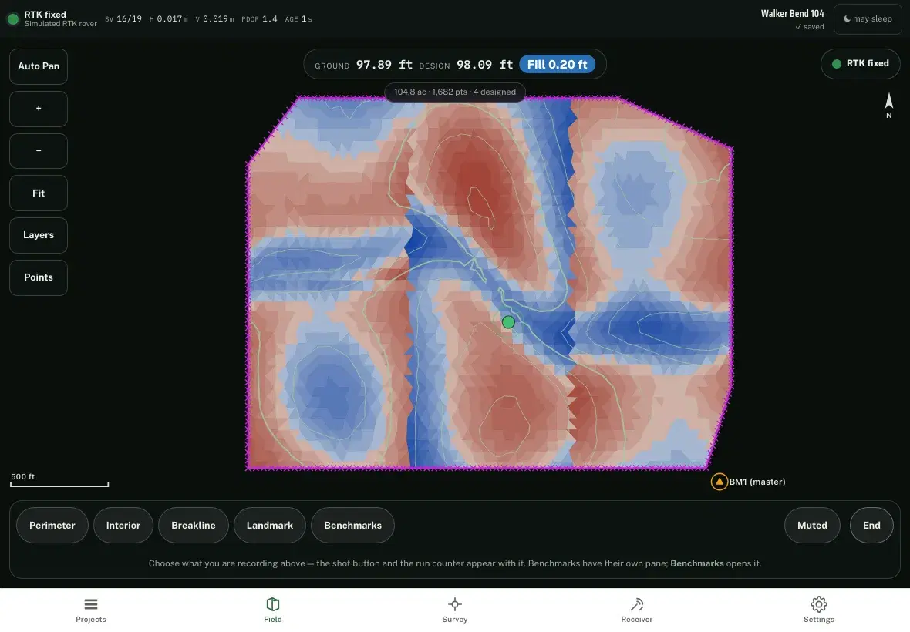Open the Settings gear icon
Image resolution: width=910 pixels, height=632 pixels.
point(818,604)
